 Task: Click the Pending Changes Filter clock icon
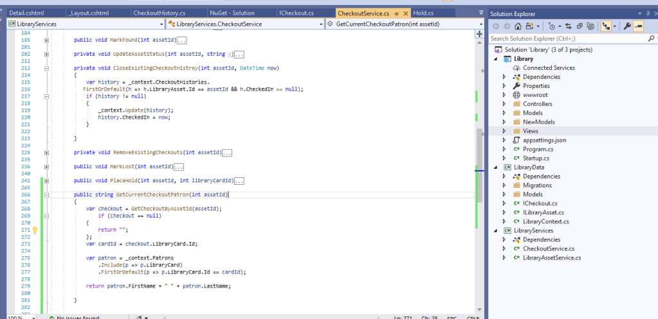point(551,26)
